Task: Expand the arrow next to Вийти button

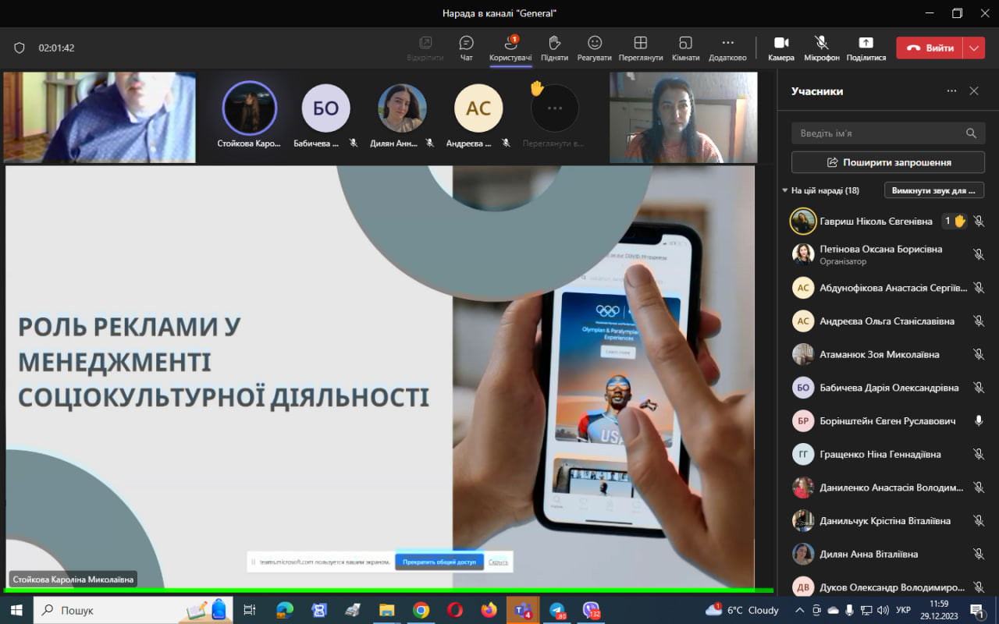Action: pos(973,48)
